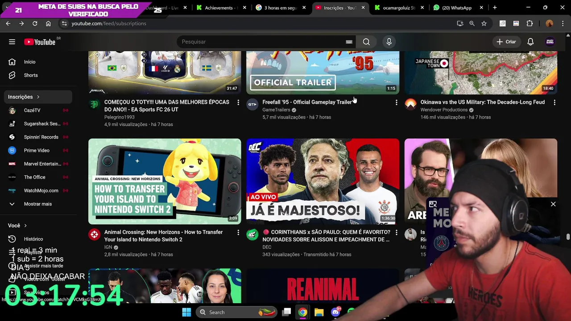Open the WatchMojo.com subscription

pyautogui.click(x=38, y=190)
